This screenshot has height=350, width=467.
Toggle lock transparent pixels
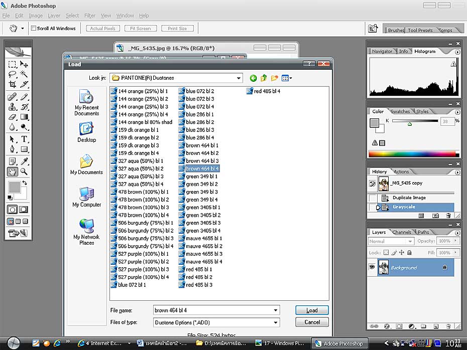click(x=386, y=252)
